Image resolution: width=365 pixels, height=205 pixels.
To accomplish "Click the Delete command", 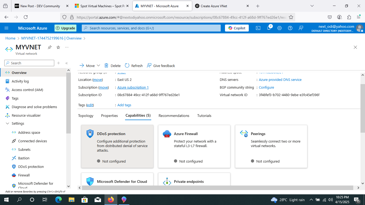I will (x=112, y=66).
